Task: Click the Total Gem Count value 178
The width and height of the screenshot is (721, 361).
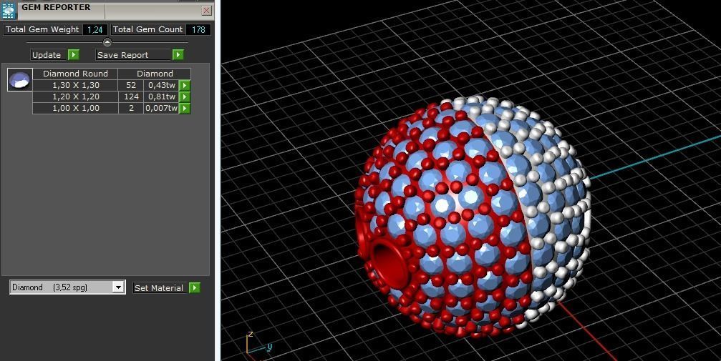Action: click(198, 29)
